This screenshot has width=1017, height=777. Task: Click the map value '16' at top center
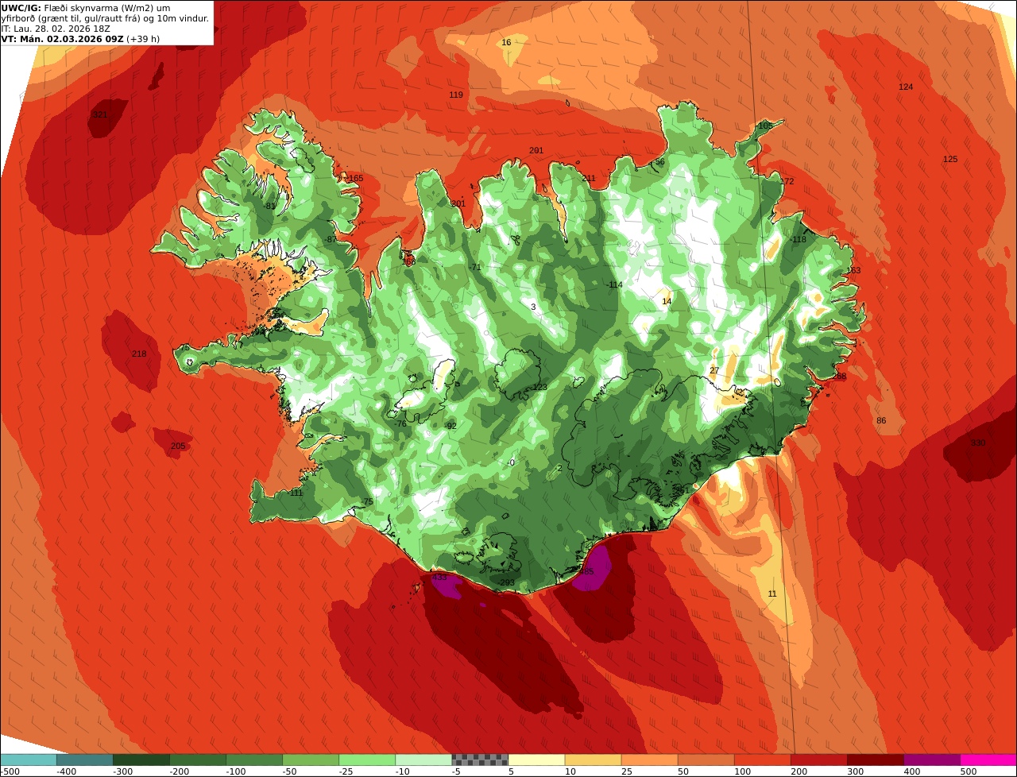506,42
